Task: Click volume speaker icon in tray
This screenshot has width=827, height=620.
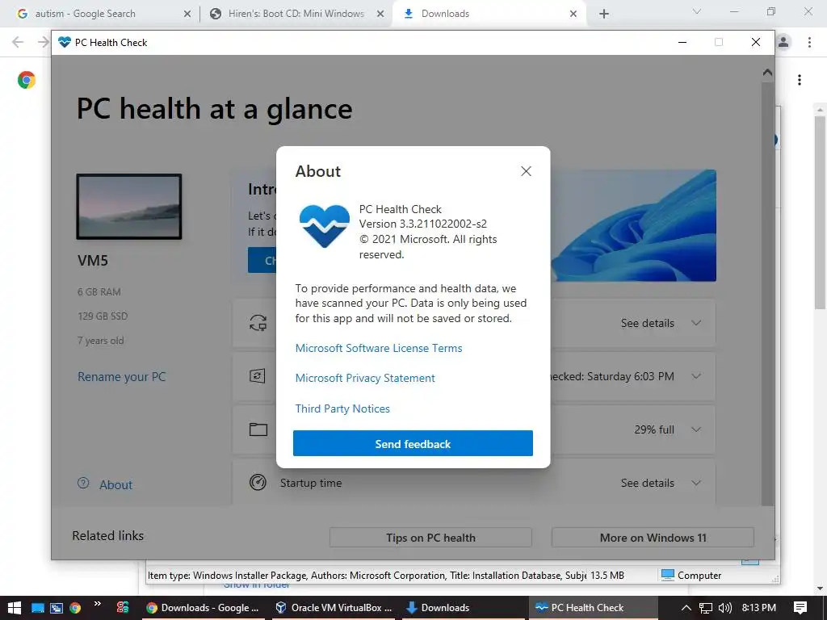Action: point(724,608)
